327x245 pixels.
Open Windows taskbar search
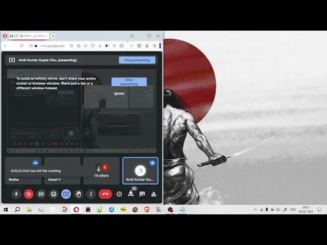click(x=17, y=210)
